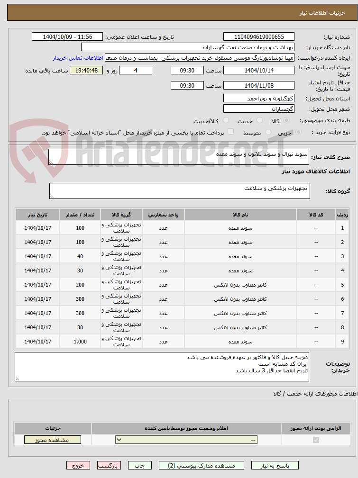
Task: Toggle the mandatory license checkbox
Action: [x=316, y=440]
